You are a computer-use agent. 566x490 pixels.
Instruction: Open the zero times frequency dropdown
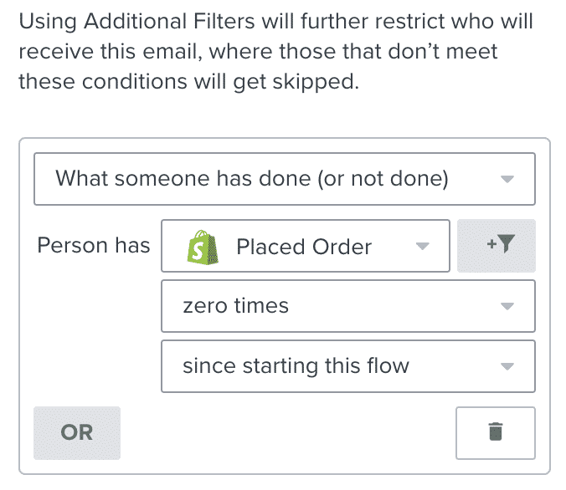tap(348, 306)
